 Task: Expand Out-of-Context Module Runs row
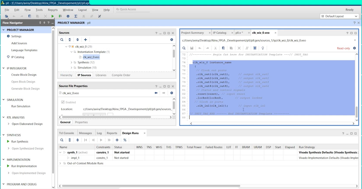pyautogui.click(x=61, y=163)
